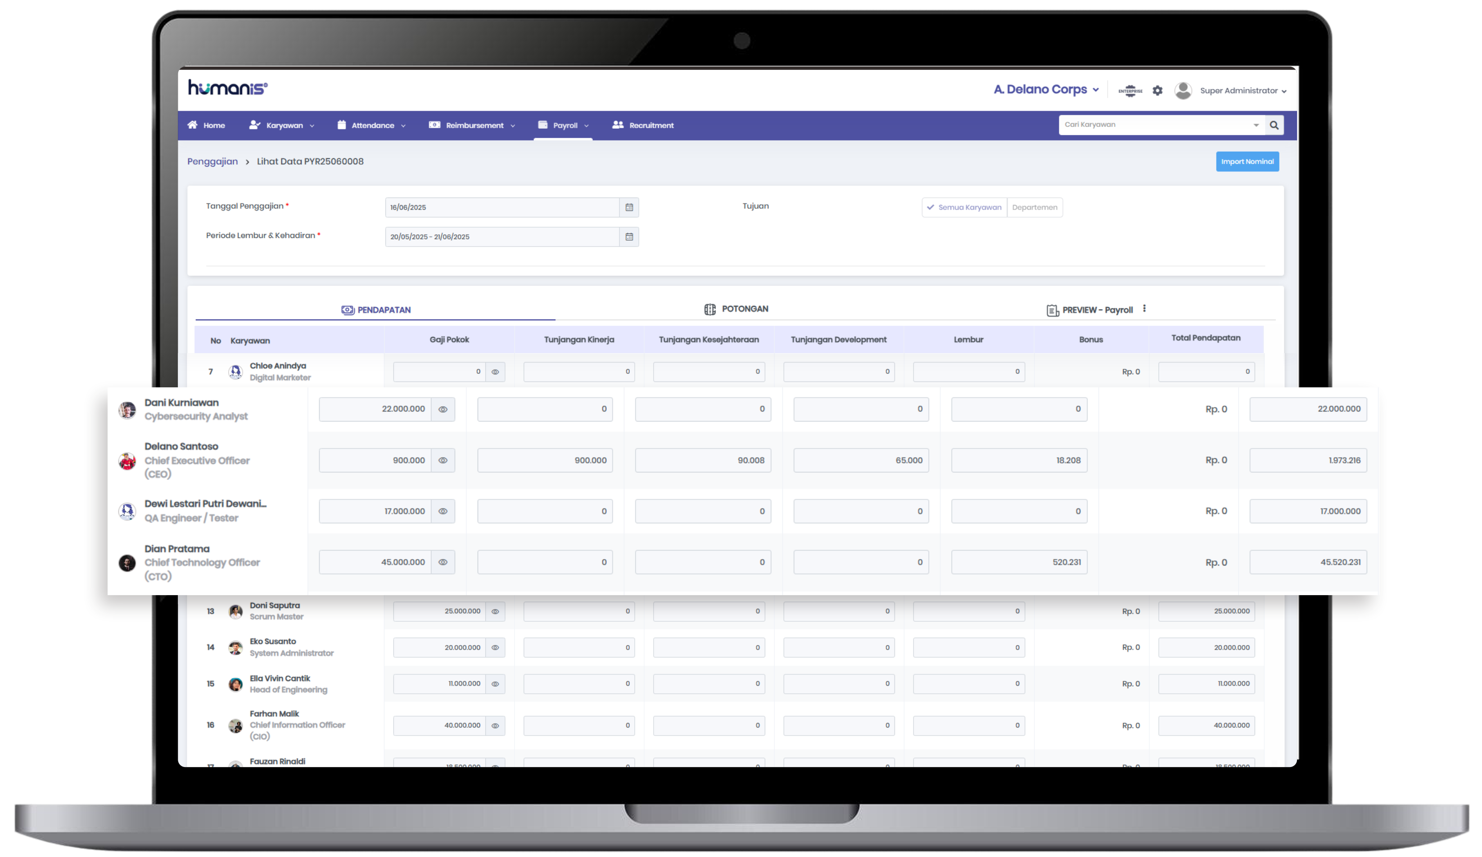The width and height of the screenshot is (1482, 857).
Task: Click Delano Santoso's avatar
Action: click(127, 461)
